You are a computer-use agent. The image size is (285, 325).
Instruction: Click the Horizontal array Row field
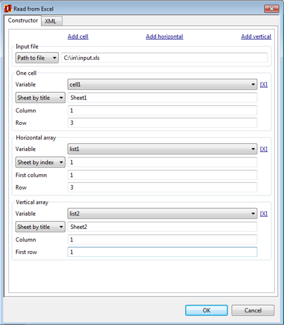click(x=163, y=188)
